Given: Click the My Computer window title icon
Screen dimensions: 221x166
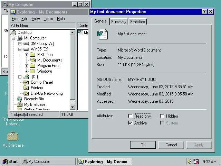Looking at the screenshot, I should (x=5, y=4).
